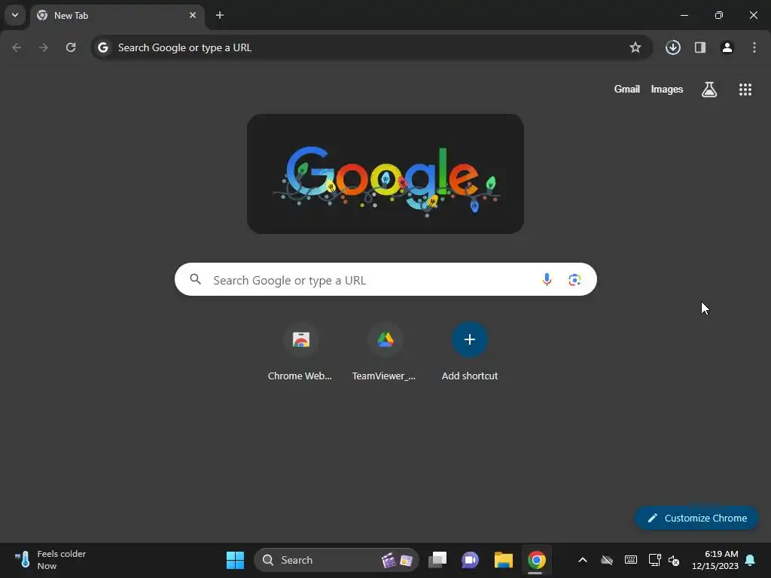Click the Chrome taskbar icon
771x578 pixels.
tap(536, 560)
